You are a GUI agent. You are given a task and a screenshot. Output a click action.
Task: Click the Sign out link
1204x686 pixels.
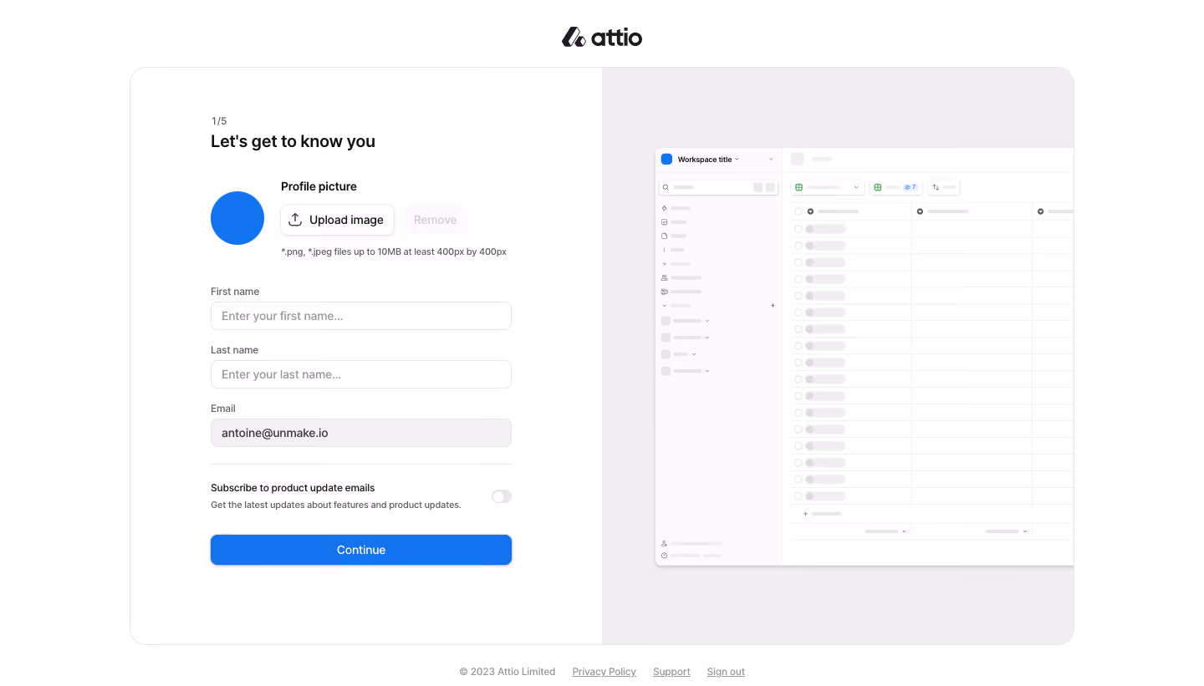pyautogui.click(x=726, y=672)
